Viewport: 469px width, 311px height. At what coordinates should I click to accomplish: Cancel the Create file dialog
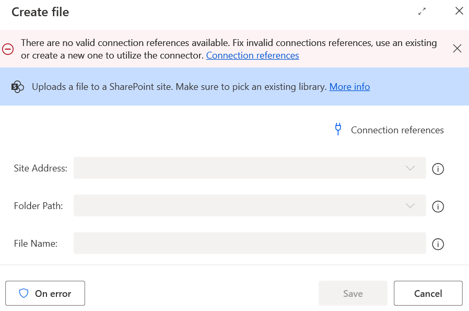tap(428, 293)
